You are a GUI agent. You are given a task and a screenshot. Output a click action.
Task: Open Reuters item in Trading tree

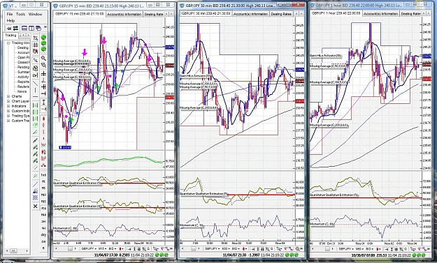23,87
